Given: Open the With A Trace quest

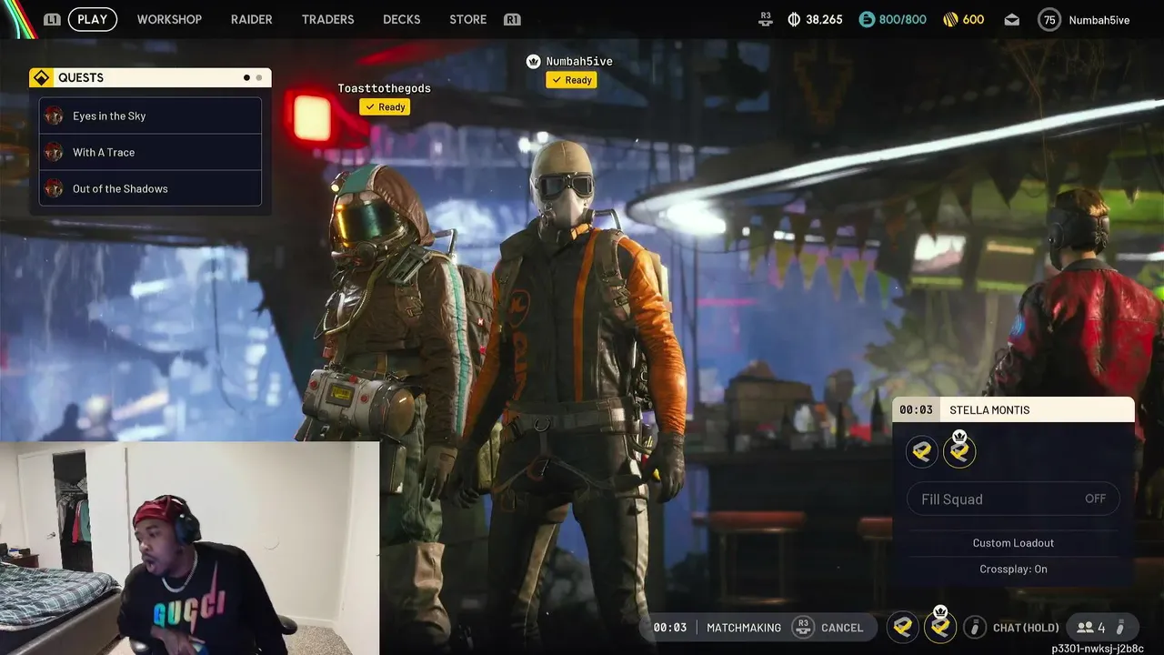Looking at the screenshot, I should 150,152.
